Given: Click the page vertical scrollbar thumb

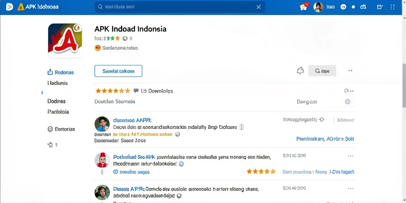Looking at the screenshot, I should click(x=404, y=85).
